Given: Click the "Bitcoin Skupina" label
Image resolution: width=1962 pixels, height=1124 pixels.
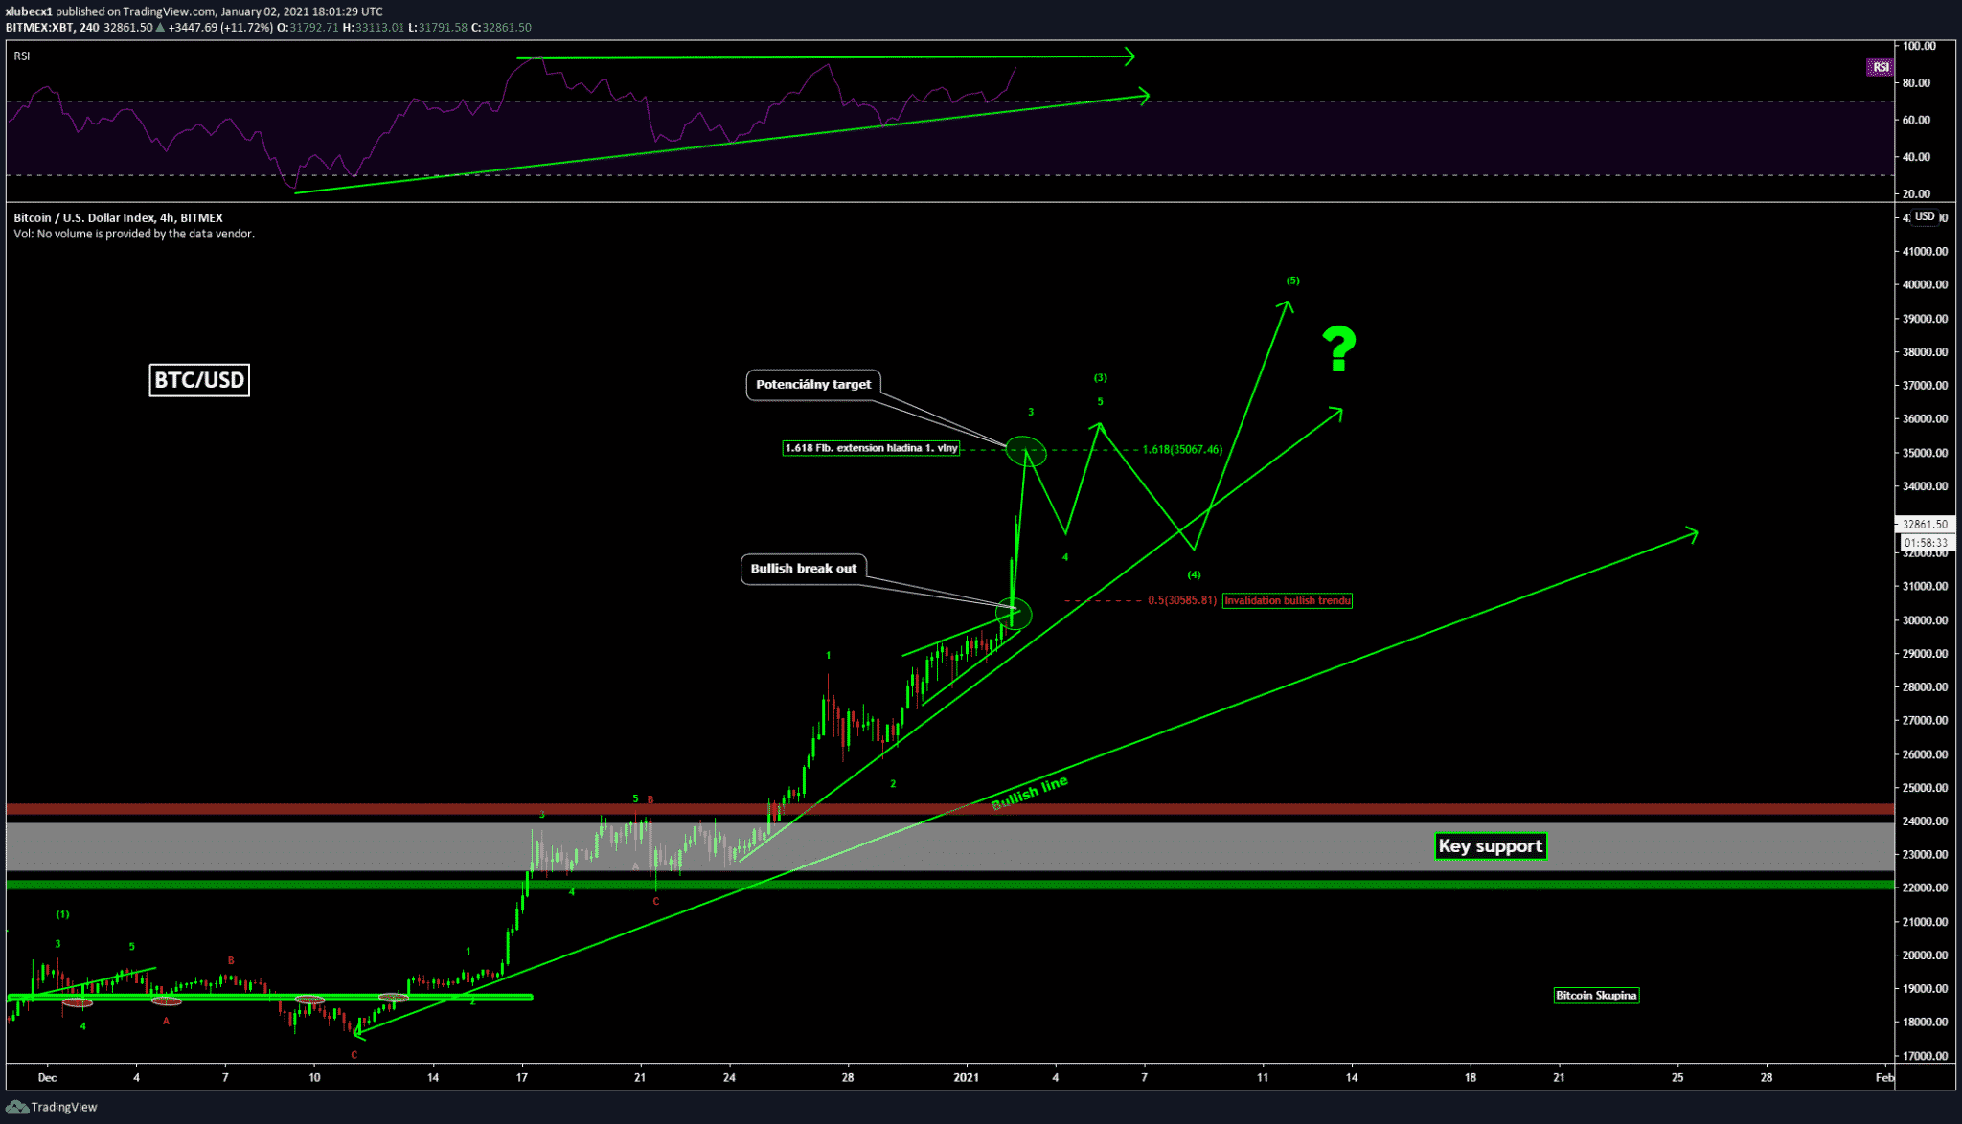Looking at the screenshot, I should point(1595,996).
